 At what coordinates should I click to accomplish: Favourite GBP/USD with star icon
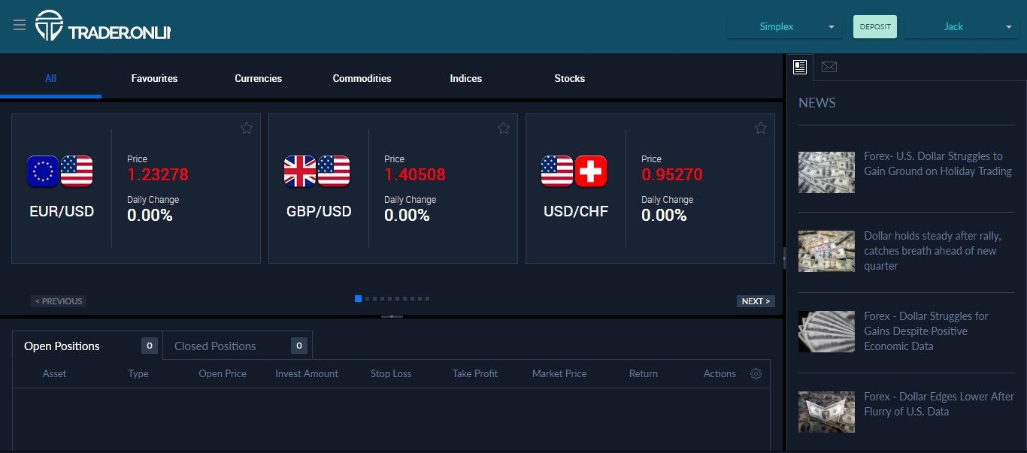(x=504, y=128)
